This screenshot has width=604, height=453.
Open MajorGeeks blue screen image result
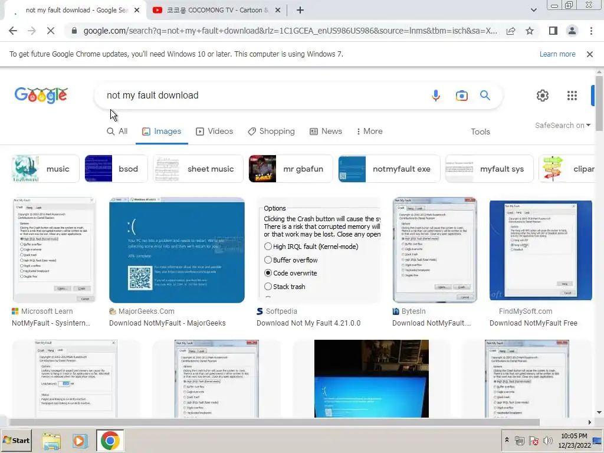point(177,250)
